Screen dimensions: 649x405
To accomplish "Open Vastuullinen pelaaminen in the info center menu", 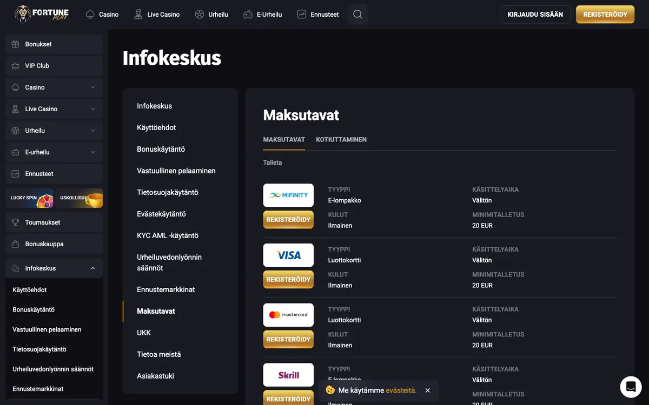I will click(176, 171).
